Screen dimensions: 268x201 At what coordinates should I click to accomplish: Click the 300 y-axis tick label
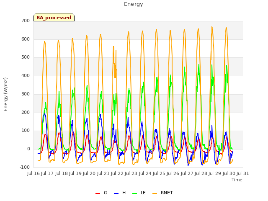coord(26,94)
